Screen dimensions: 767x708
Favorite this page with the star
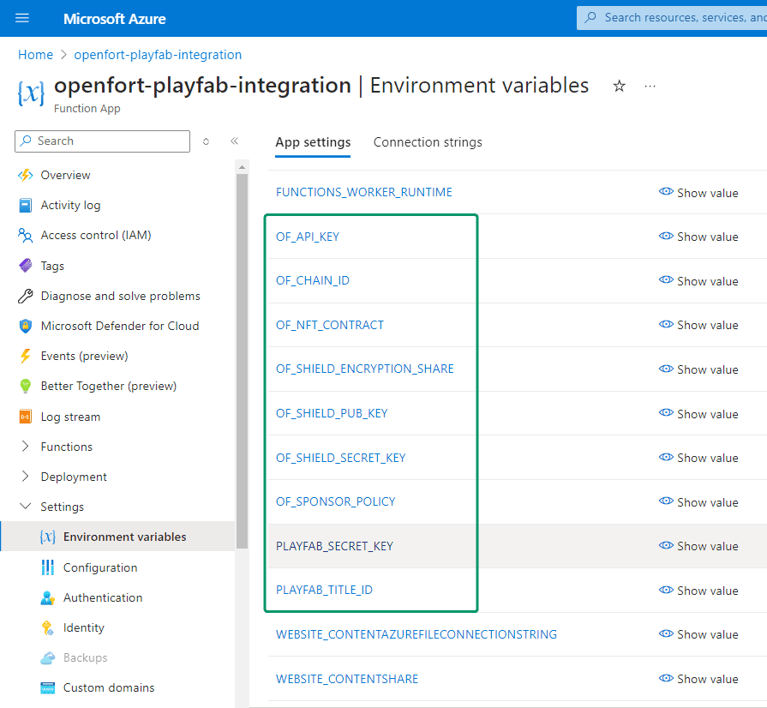(x=619, y=86)
